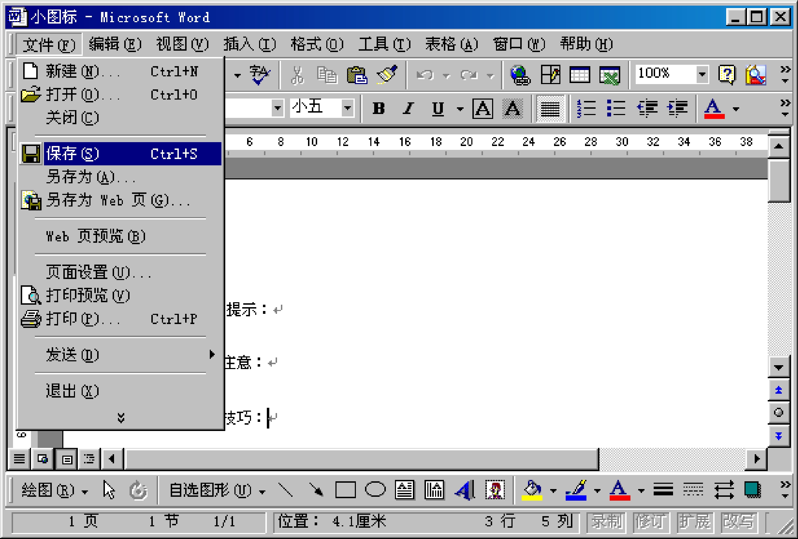This screenshot has width=798, height=539.
Task: Expand the File menu's hidden items chevron
Action: [121, 418]
